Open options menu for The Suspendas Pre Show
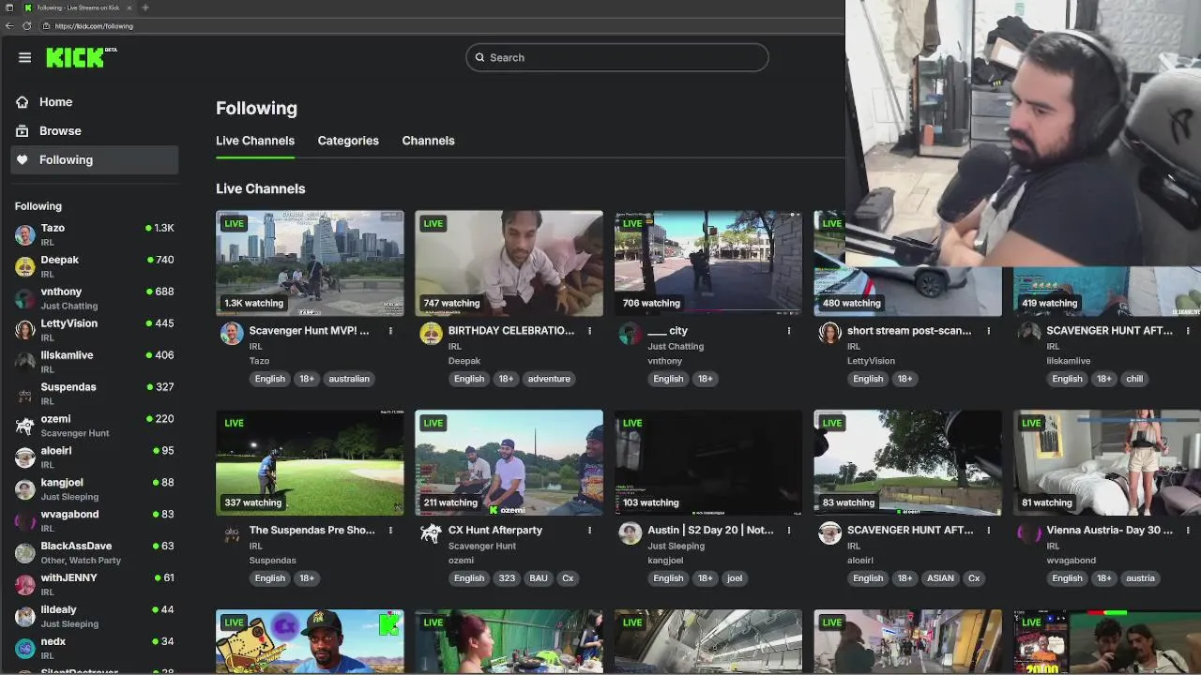Image resolution: width=1201 pixels, height=675 pixels. [390, 531]
